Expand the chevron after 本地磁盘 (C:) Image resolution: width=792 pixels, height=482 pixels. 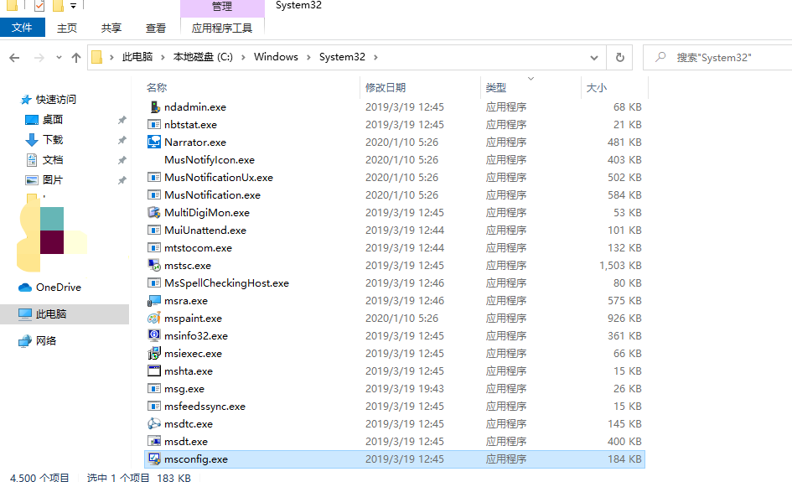pyautogui.click(x=243, y=57)
